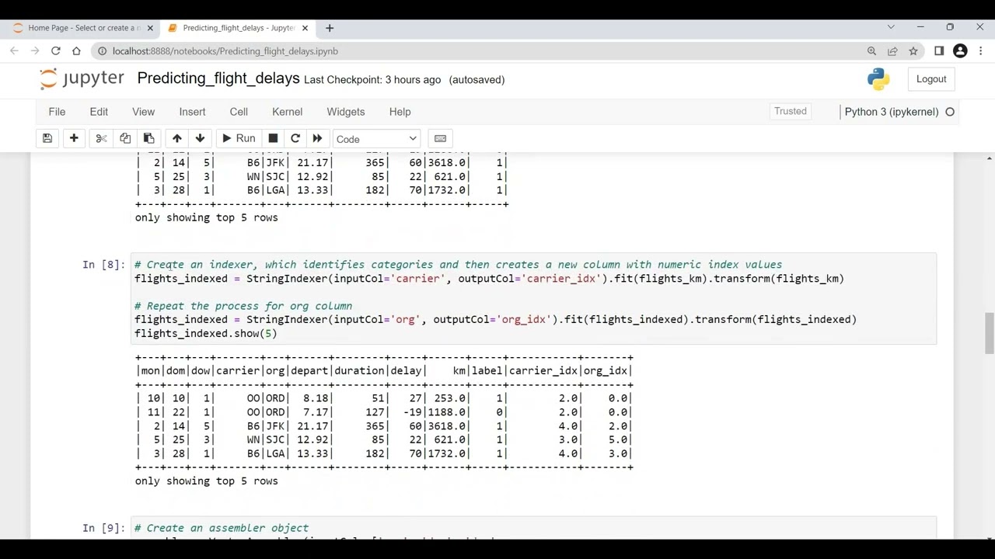Interrupt the kernel with stop icon
This screenshot has height=559, width=995.
(273, 138)
